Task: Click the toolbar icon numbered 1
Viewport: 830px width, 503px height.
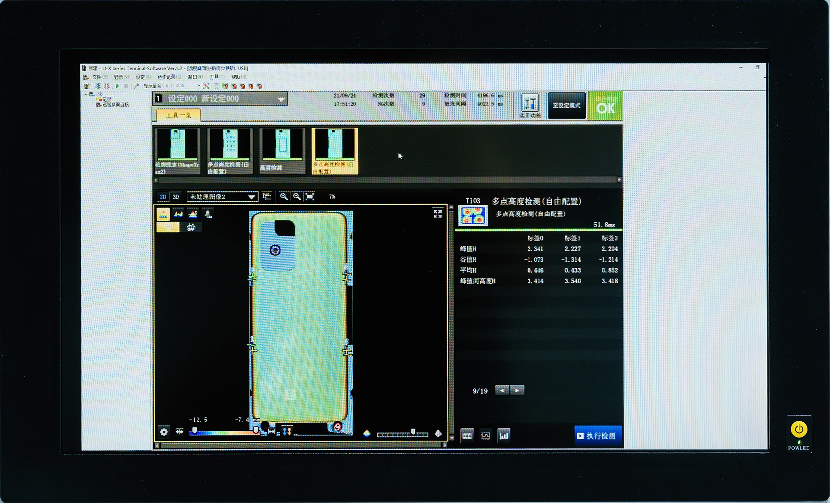Action: pos(225,86)
